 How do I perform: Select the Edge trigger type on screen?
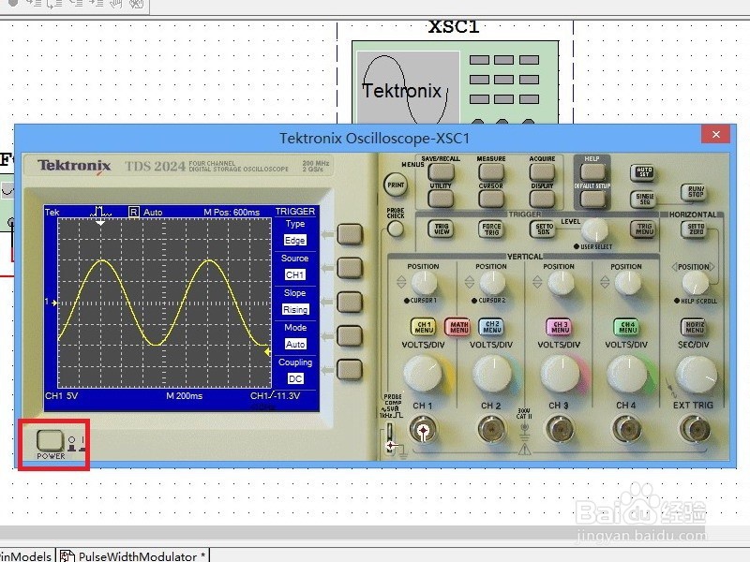(294, 240)
